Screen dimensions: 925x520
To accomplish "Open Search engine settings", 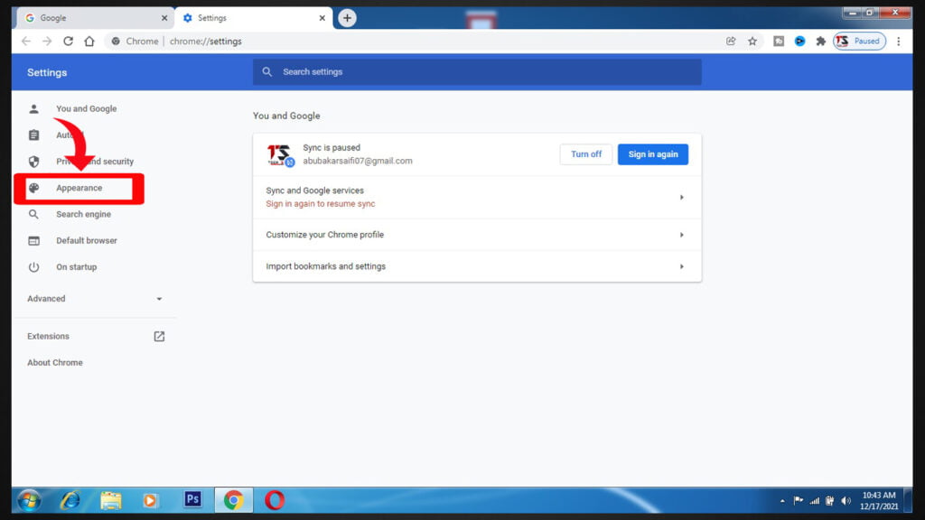I will 83,215.
